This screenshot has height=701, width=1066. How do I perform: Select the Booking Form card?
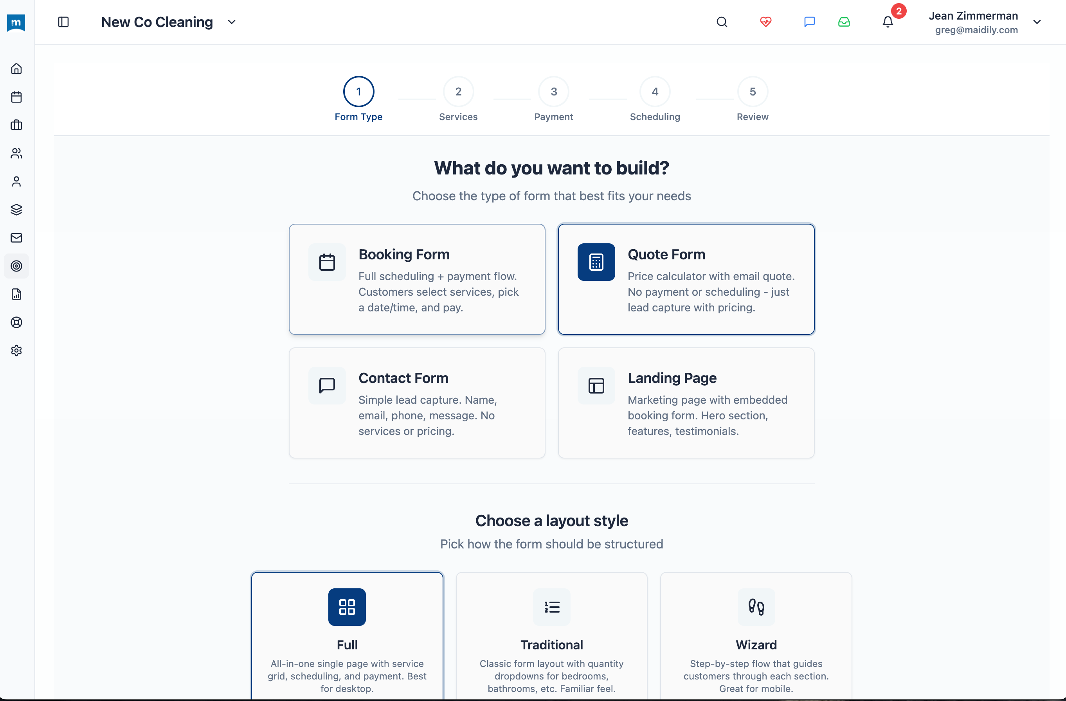[x=416, y=279]
